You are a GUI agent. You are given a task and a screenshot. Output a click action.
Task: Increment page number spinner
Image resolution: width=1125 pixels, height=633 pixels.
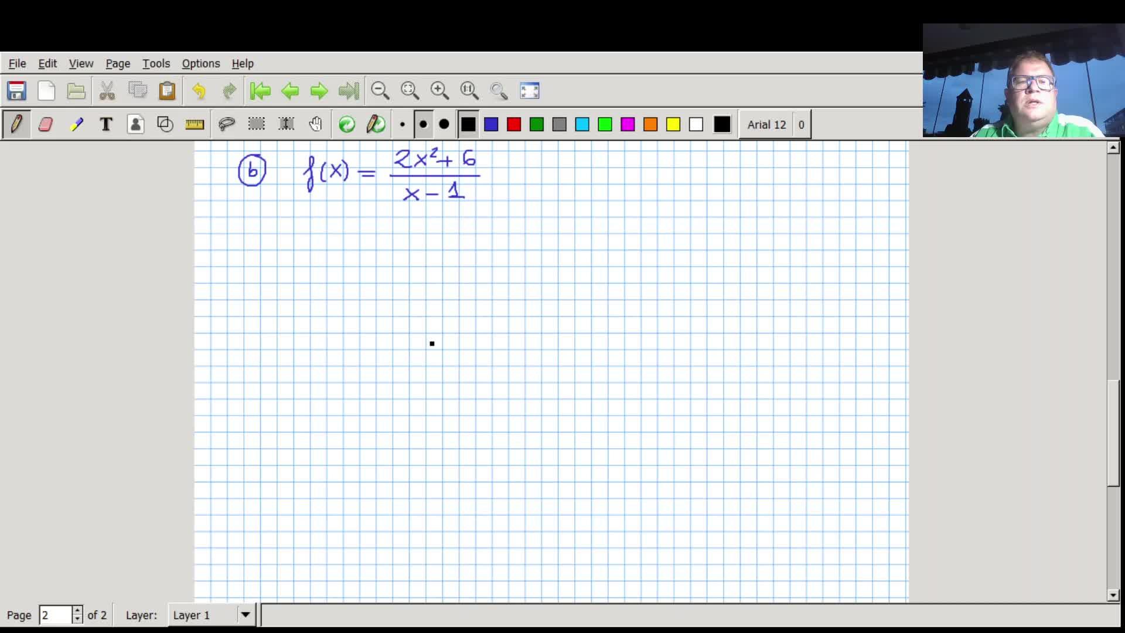(x=77, y=611)
